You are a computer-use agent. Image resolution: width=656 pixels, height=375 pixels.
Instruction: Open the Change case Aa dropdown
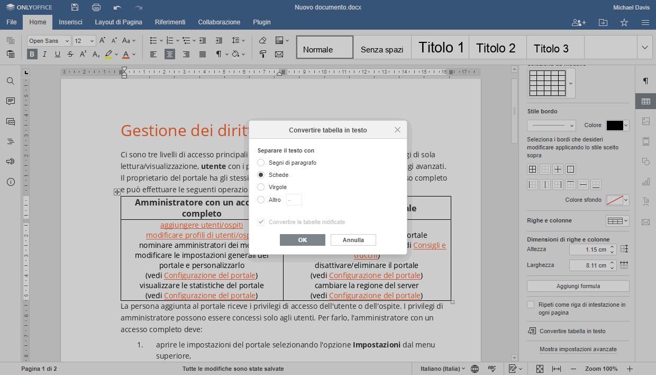coord(129,40)
